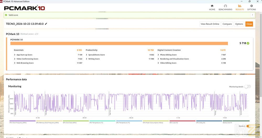Image resolution: width=262 pixels, height=138 pixels.
Task: Toggle the Markers switch
Action: click(249, 126)
